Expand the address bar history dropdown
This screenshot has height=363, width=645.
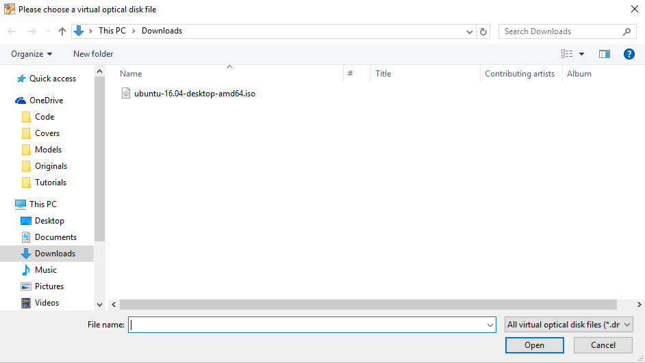469,31
